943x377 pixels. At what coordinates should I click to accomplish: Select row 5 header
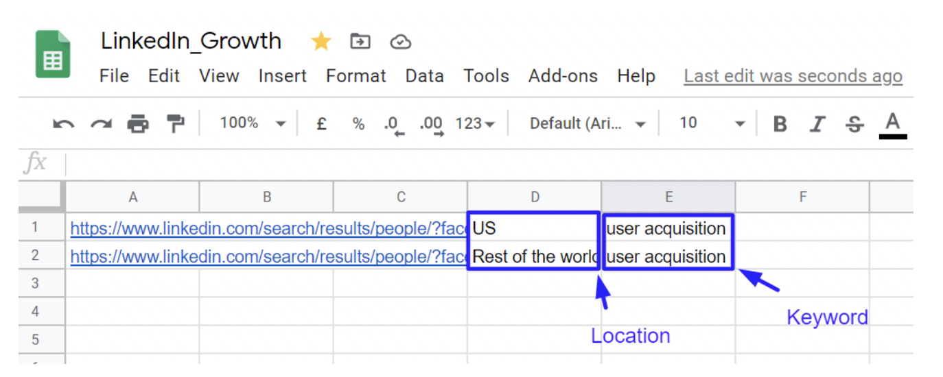pyautogui.click(x=41, y=340)
